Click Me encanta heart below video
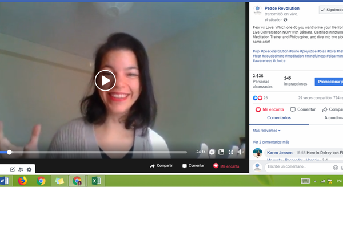Screen dimensions: 343x228 226,166
